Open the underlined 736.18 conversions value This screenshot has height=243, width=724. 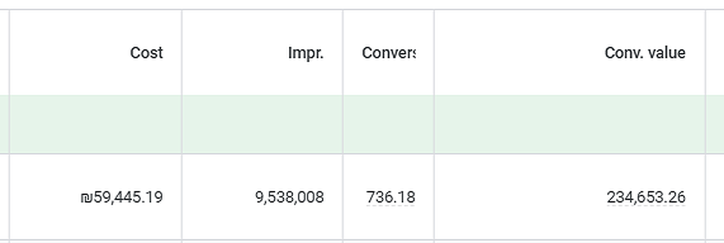[391, 197]
